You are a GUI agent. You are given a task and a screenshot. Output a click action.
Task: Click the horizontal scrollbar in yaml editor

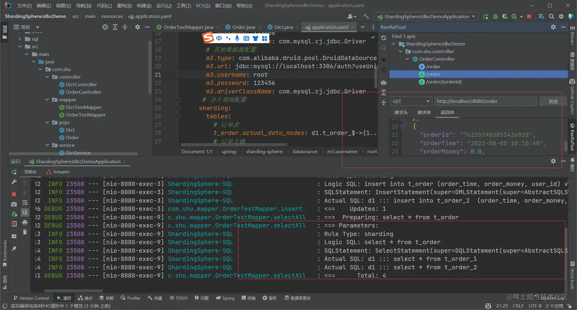pos(234,145)
